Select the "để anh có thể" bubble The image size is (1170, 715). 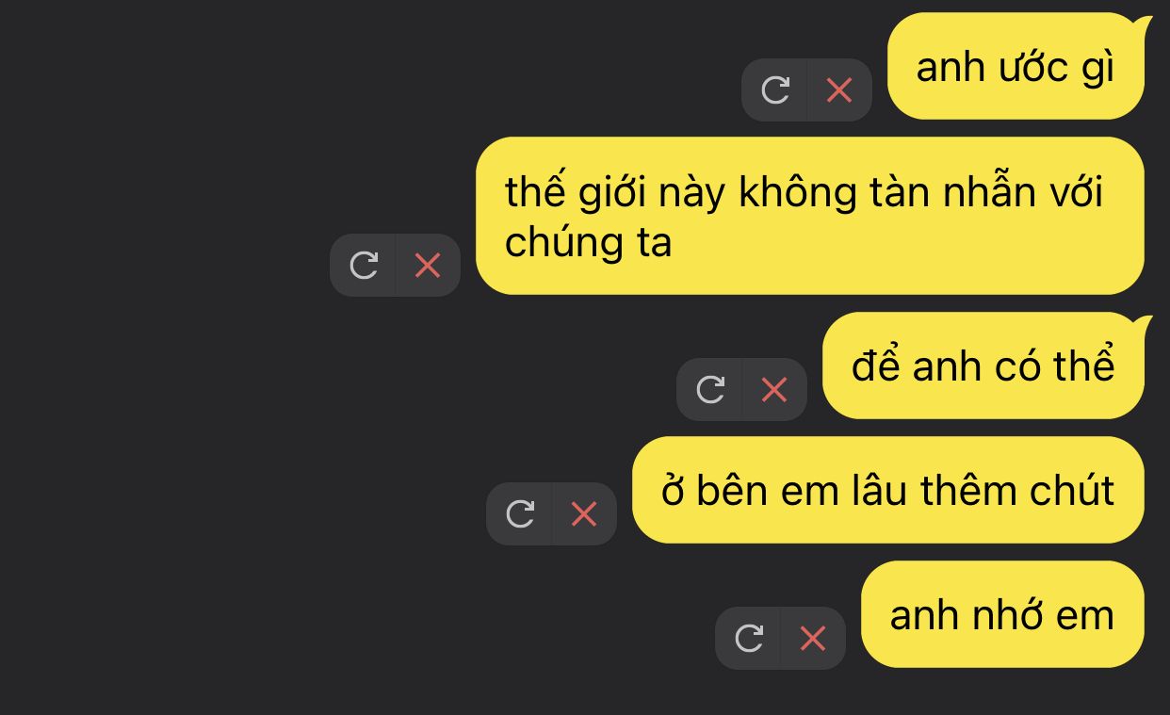pyautogui.click(x=983, y=366)
